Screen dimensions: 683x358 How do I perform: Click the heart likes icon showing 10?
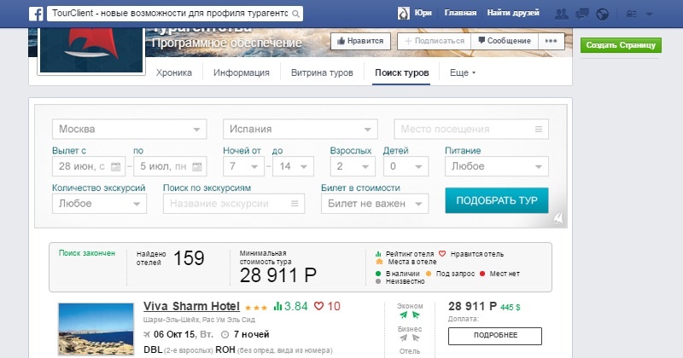pos(318,306)
